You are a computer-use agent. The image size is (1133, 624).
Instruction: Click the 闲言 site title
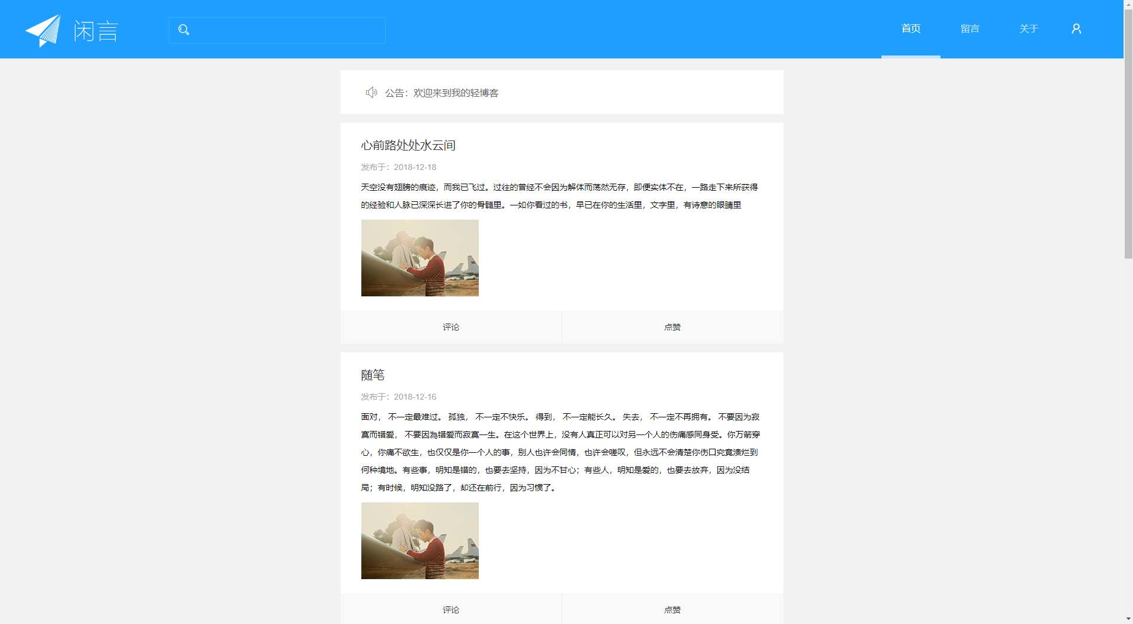[x=96, y=29]
